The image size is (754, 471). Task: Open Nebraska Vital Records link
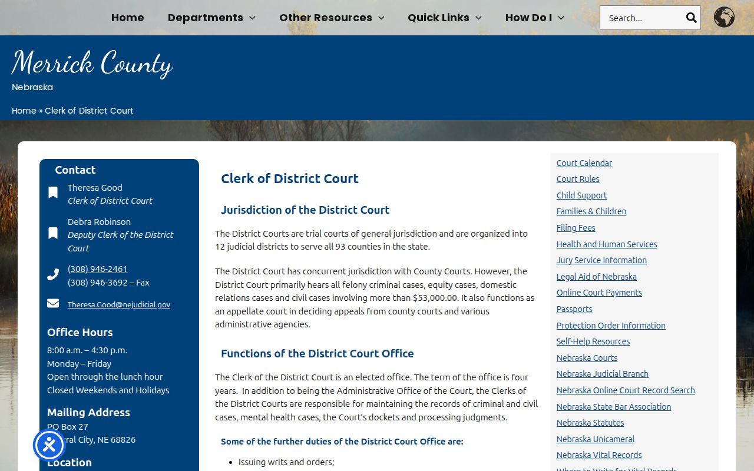pos(599,455)
